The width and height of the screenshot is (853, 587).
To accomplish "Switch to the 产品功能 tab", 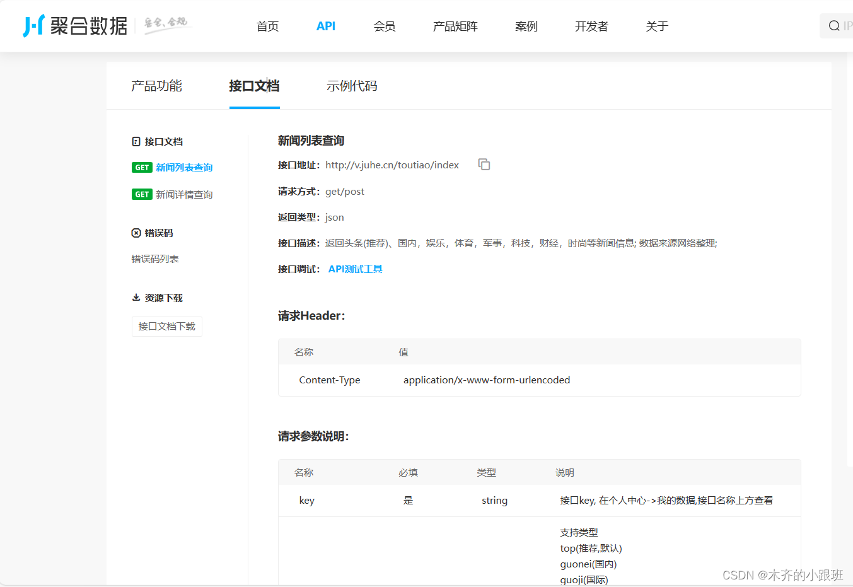I will coord(156,86).
